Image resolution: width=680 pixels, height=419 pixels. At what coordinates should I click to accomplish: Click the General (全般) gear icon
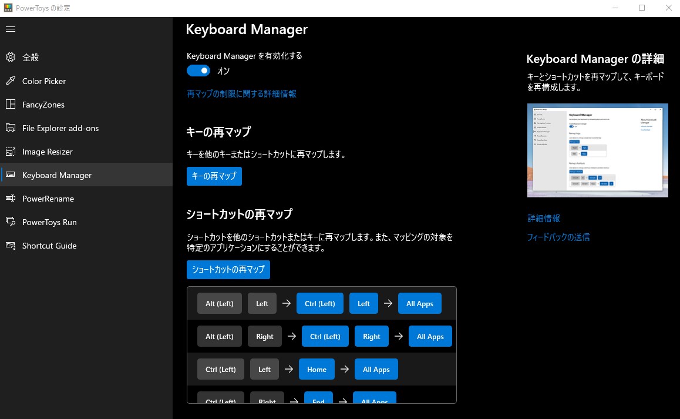point(11,58)
